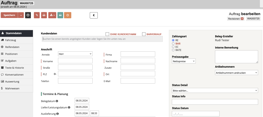The image size is (263, 117).
Task: Expand the Status Detail dropdown
Action: pos(215,90)
